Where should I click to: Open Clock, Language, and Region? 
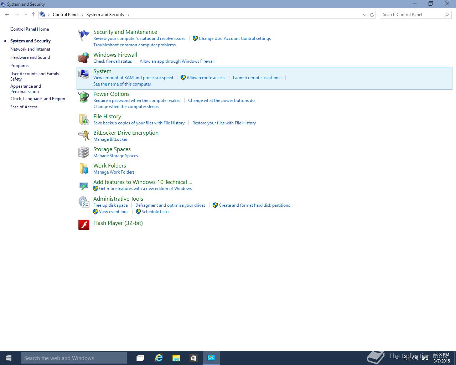pos(38,99)
